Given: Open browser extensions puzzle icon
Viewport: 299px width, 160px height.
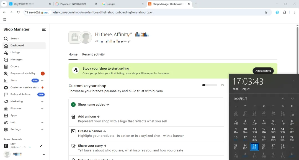Looking at the screenshot, I should point(284,12).
